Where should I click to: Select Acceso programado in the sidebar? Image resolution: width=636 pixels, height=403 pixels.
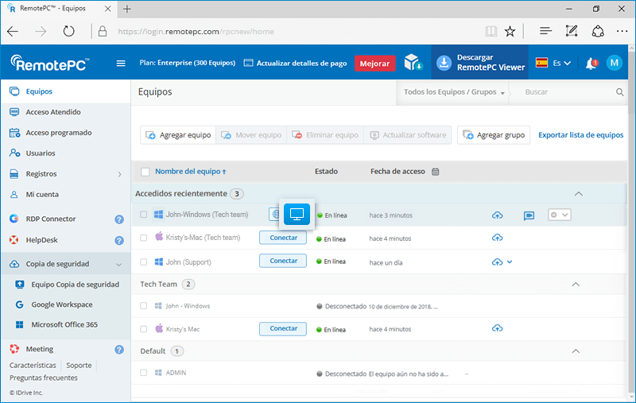(58, 133)
